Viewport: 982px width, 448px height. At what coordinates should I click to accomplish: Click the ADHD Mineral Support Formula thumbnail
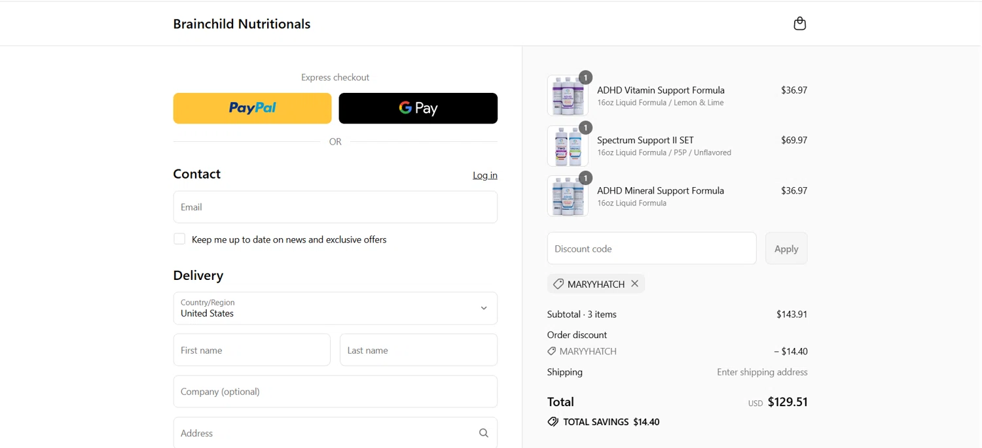[x=568, y=196]
